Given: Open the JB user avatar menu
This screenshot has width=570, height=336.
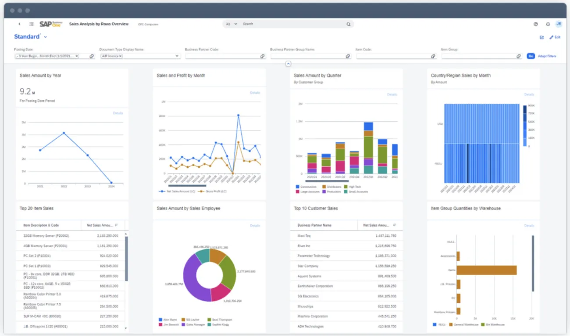Looking at the screenshot, I should pos(559,24).
